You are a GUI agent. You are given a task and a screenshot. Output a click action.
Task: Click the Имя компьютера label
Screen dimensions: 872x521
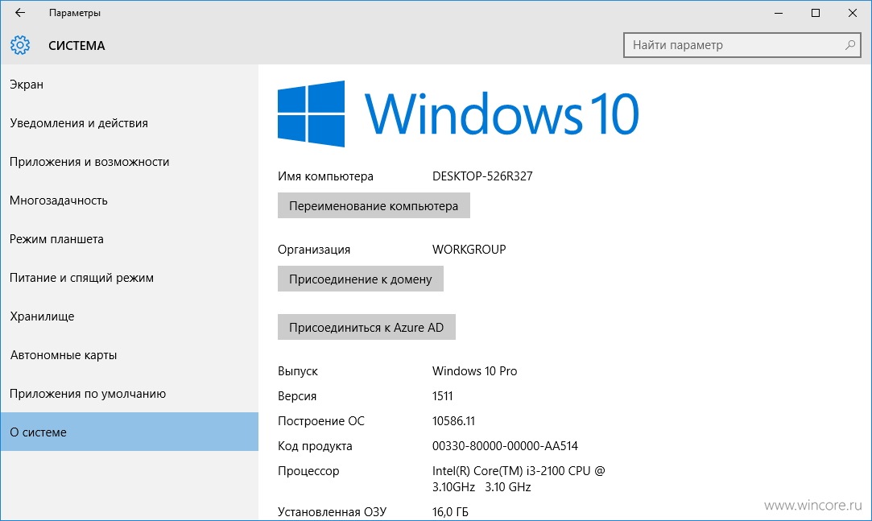pos(325,176)
